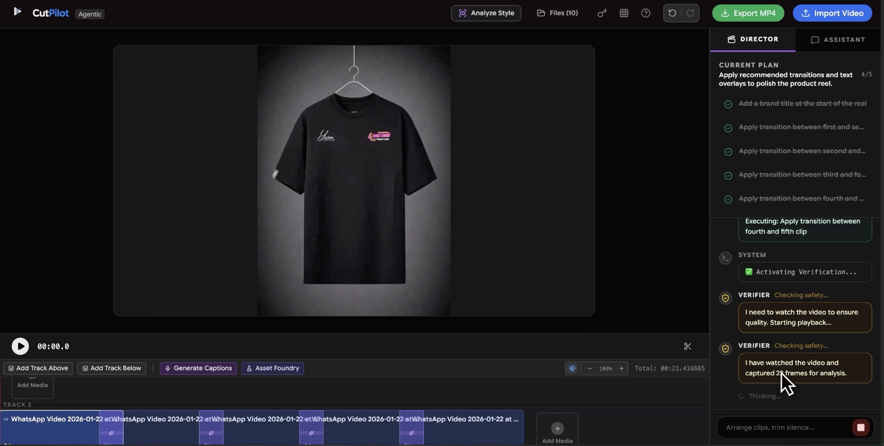Open the Files (10) panel
Viewport: 884px width, 446px height.
558,13
